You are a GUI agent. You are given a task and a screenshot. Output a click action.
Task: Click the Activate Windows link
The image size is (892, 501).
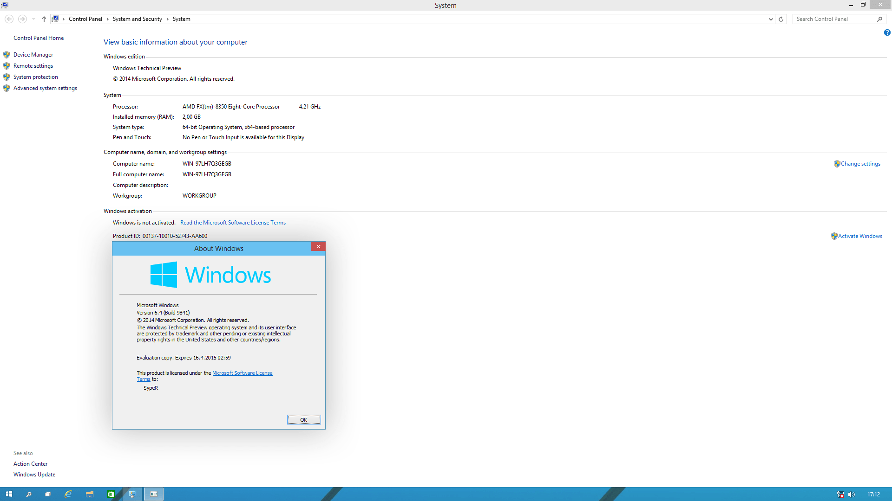[x=859, y=236]
